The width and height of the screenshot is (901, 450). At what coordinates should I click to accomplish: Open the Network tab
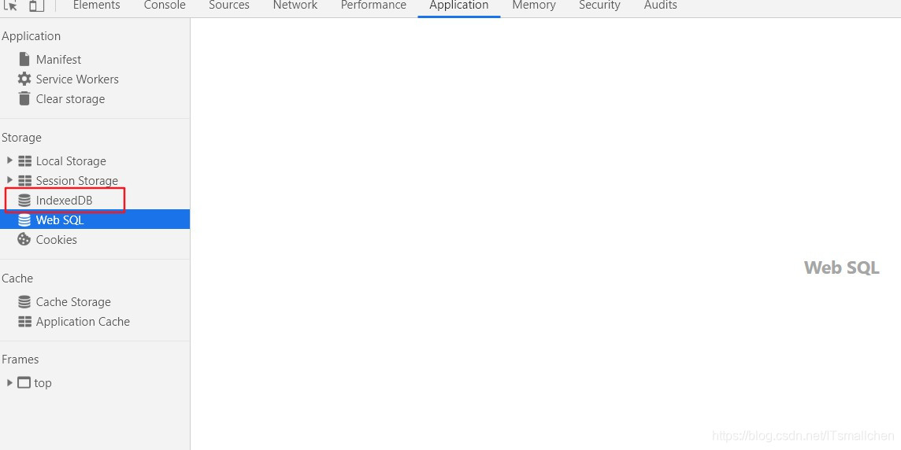[x=295, y=6]
